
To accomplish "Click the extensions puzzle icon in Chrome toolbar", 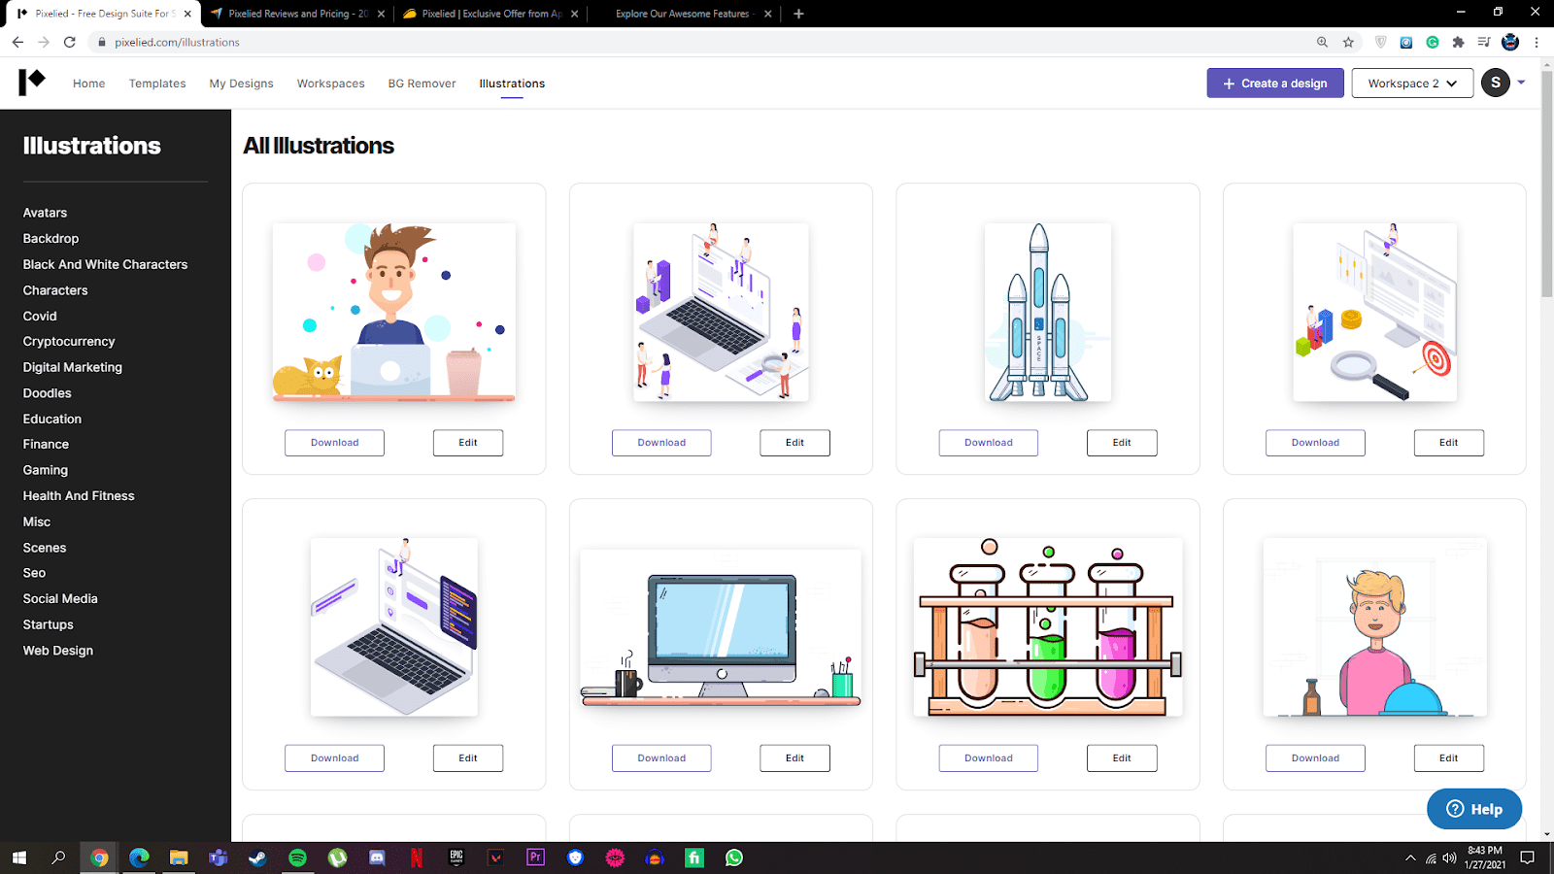I will 1459,42.
